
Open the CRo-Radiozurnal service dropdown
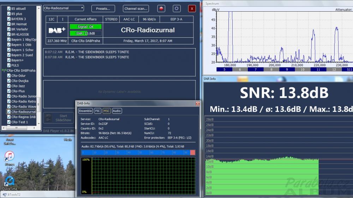tap(64, 8)
